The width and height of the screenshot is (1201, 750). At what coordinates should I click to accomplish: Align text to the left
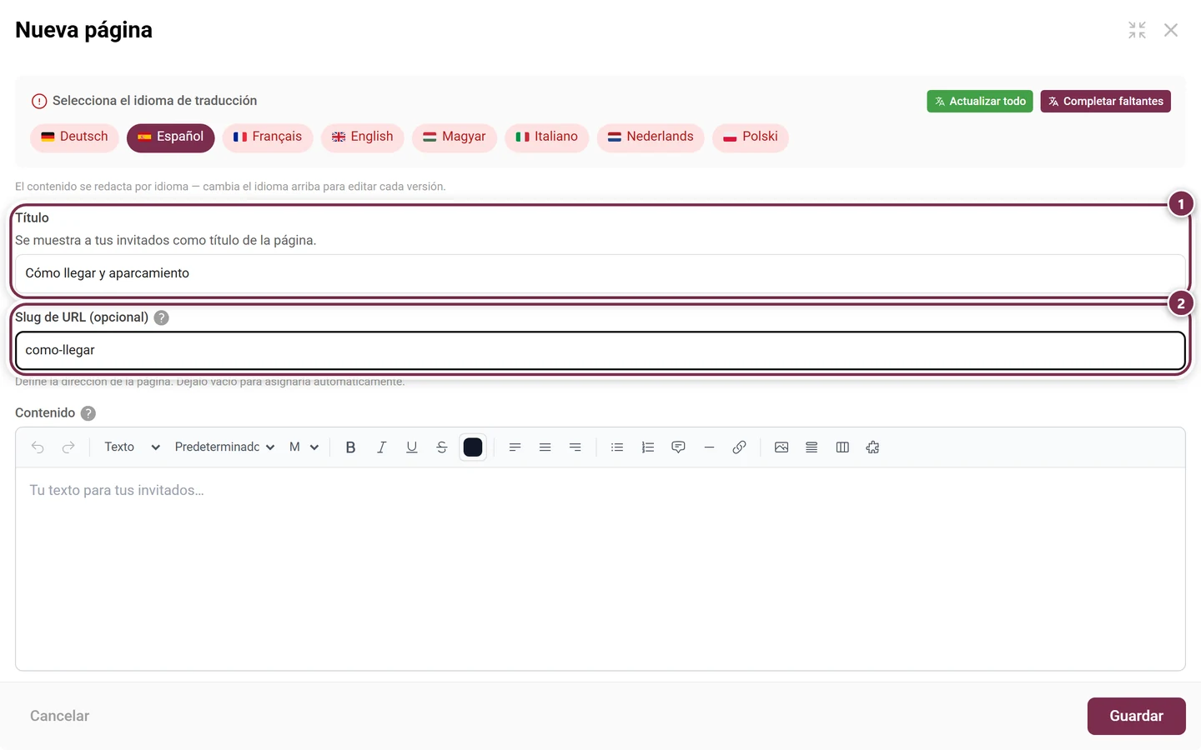[x=515, y=447]
